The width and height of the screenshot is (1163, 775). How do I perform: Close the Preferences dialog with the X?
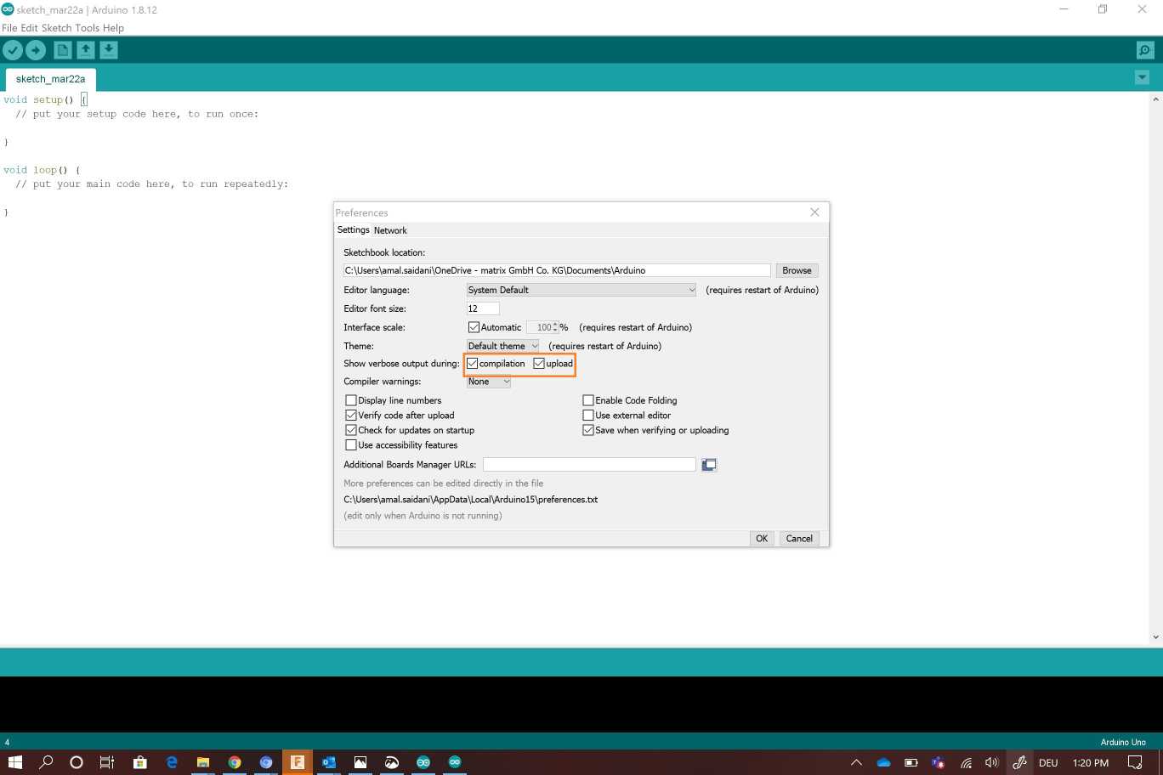point(814,212)
